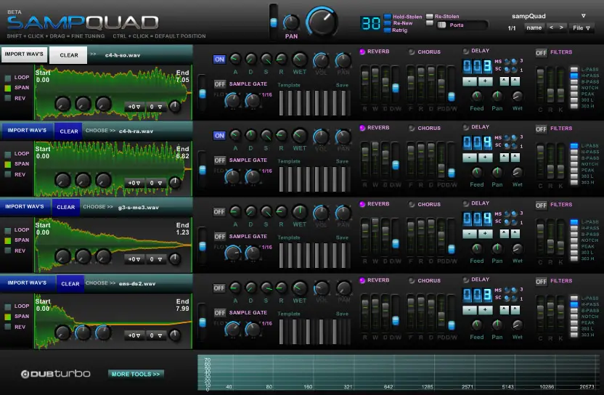The image size is (604, 395).
Task: Select B-PASS filter in g3-s-me3.wav row
Action: pos(574,234)
